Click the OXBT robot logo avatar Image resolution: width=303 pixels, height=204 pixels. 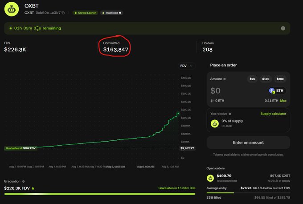pyautogui.click(x=12, y=9)
